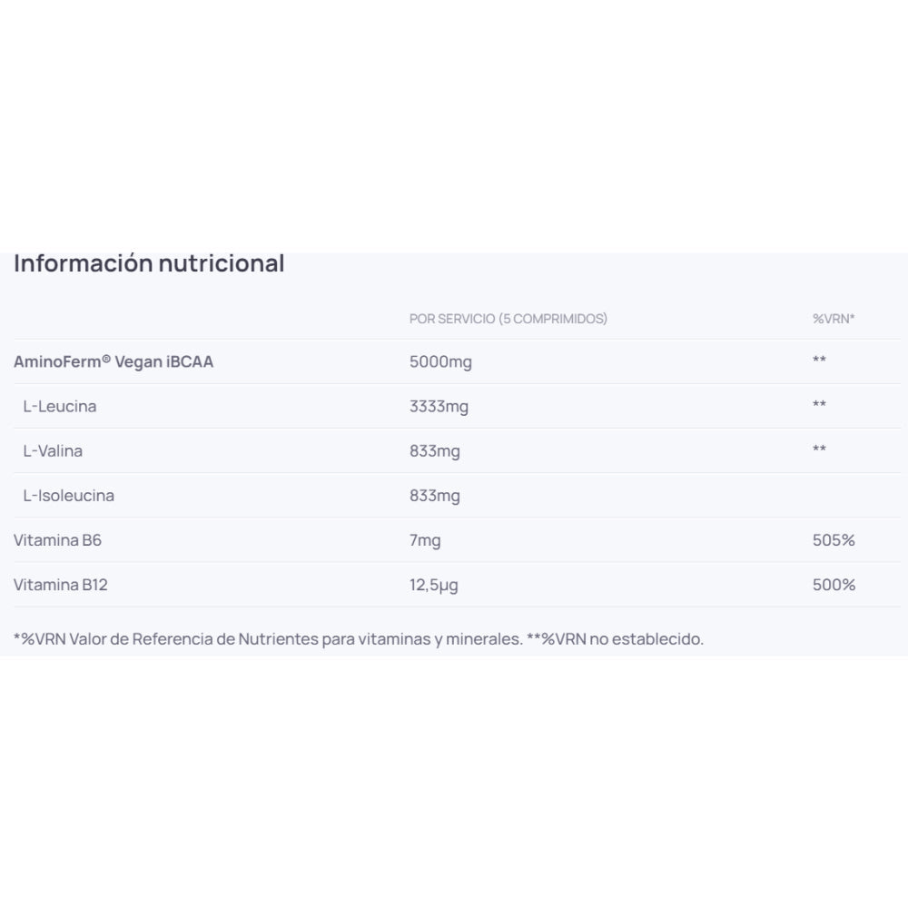
Task: Select the AminoFerm® Vegan iBCAA row label
Action: [x=113, y=361]
